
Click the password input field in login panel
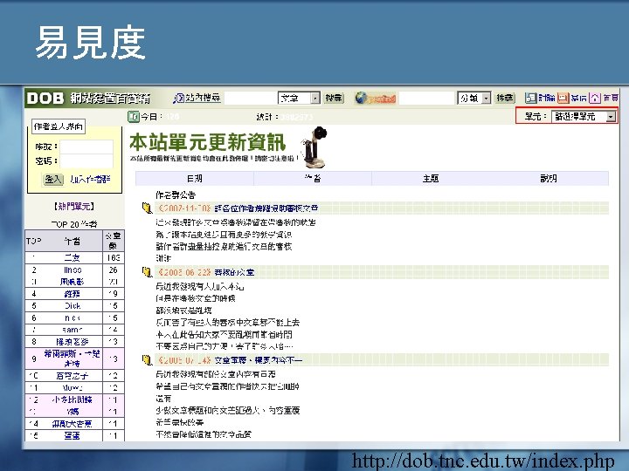(x=86, y=161)
